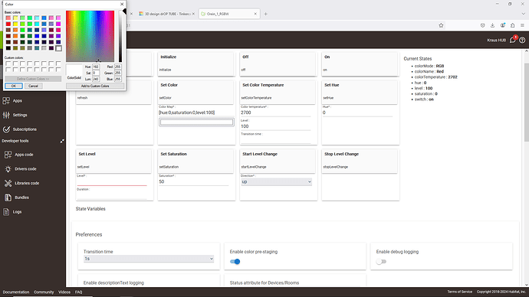Click Add to Custom Colors button
529x297 pixels.
pyautogui.click(x=95, y=86)
